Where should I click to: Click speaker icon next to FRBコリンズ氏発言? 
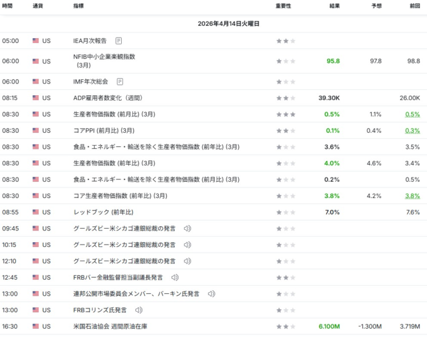pos(139,310)
